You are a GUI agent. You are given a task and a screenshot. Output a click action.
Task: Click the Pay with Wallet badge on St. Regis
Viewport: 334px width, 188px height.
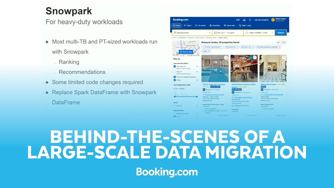tap(215, 87)
